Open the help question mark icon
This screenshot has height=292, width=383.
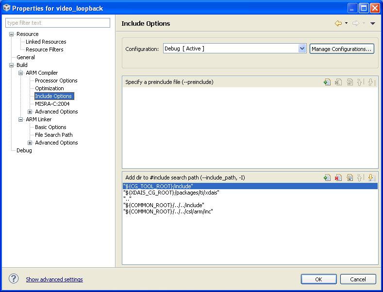coord(14,279)
